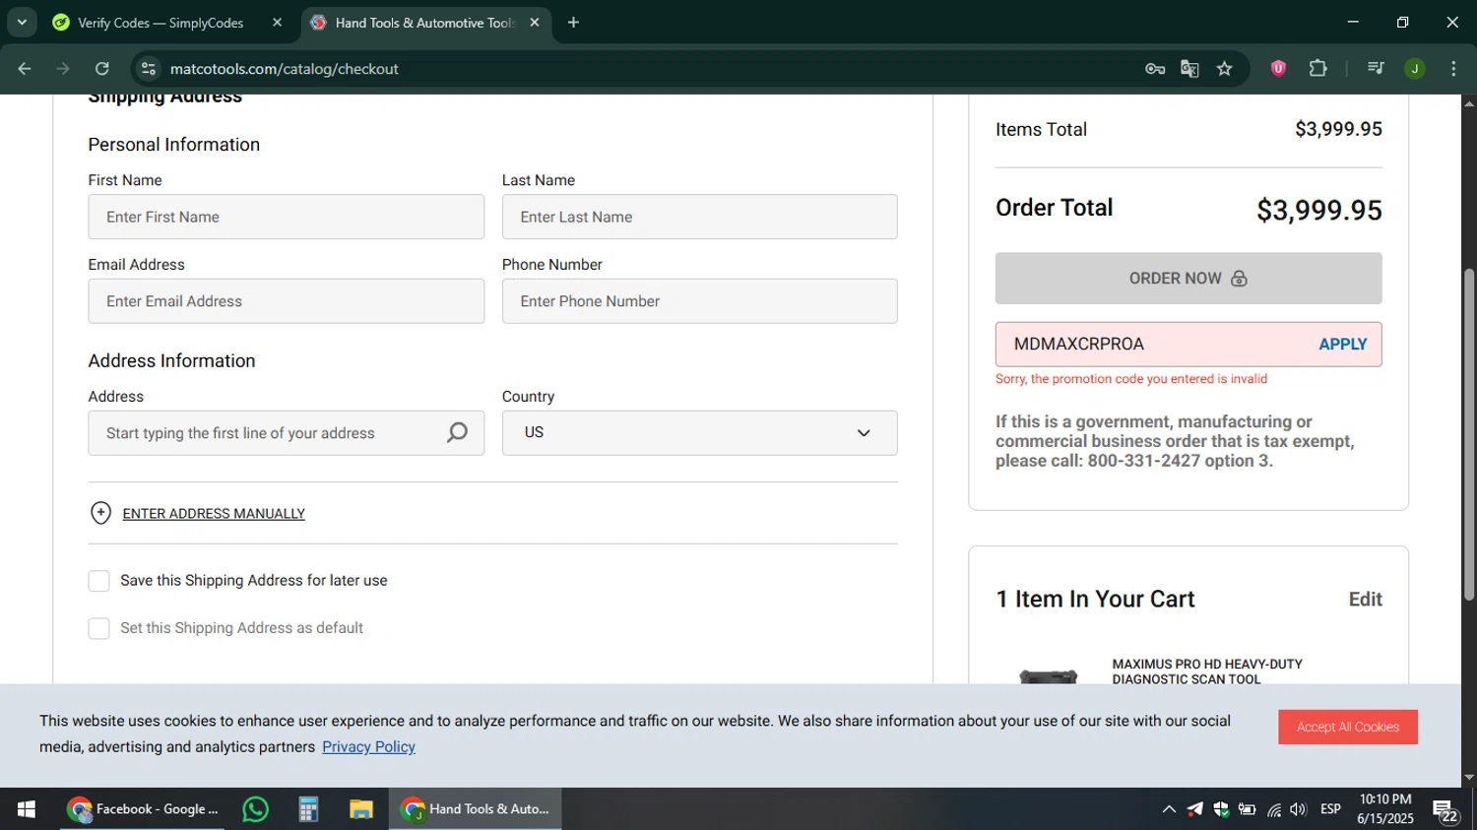Click the address search magnifier icon

[457, 433]
